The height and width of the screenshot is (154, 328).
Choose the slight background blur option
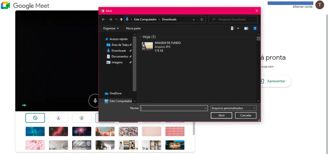click(x=58, y=118)
